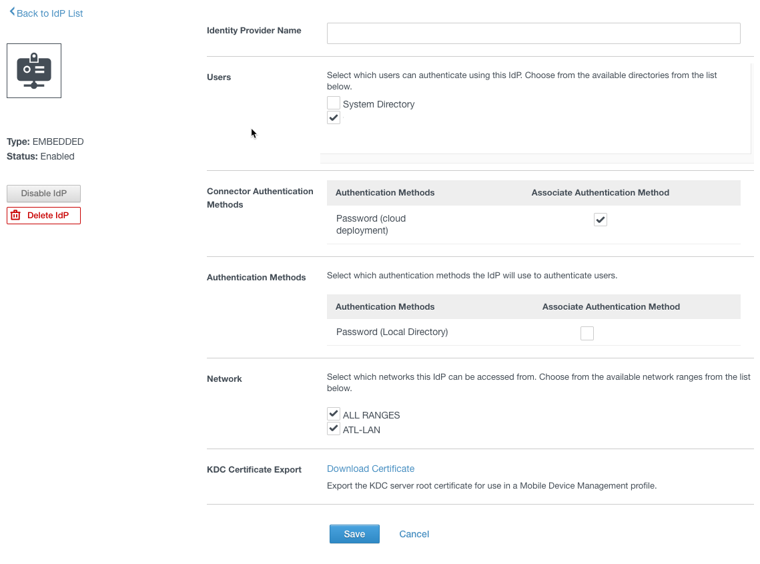Click the Save button
This screenshot has width=760, height=564.
[354, 534]
